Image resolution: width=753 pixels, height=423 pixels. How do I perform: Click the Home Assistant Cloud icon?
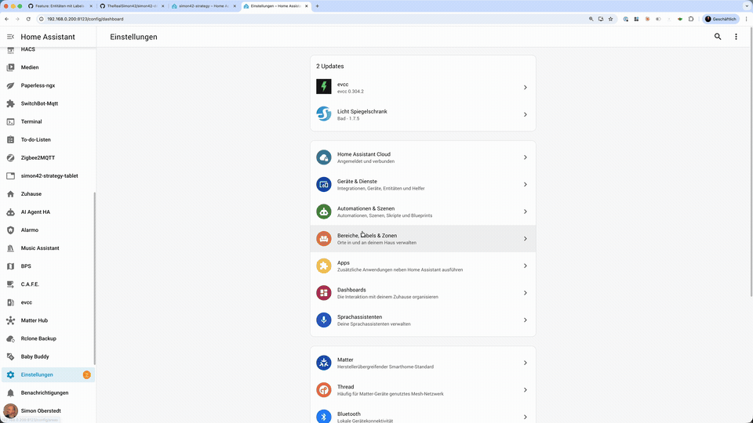324,157
